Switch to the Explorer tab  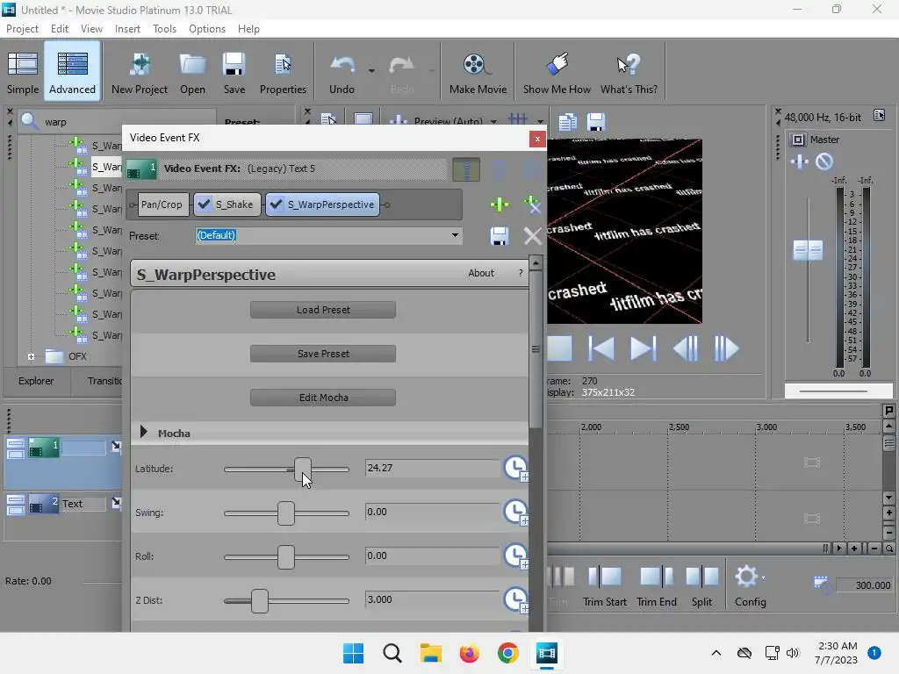coord(36,381)
